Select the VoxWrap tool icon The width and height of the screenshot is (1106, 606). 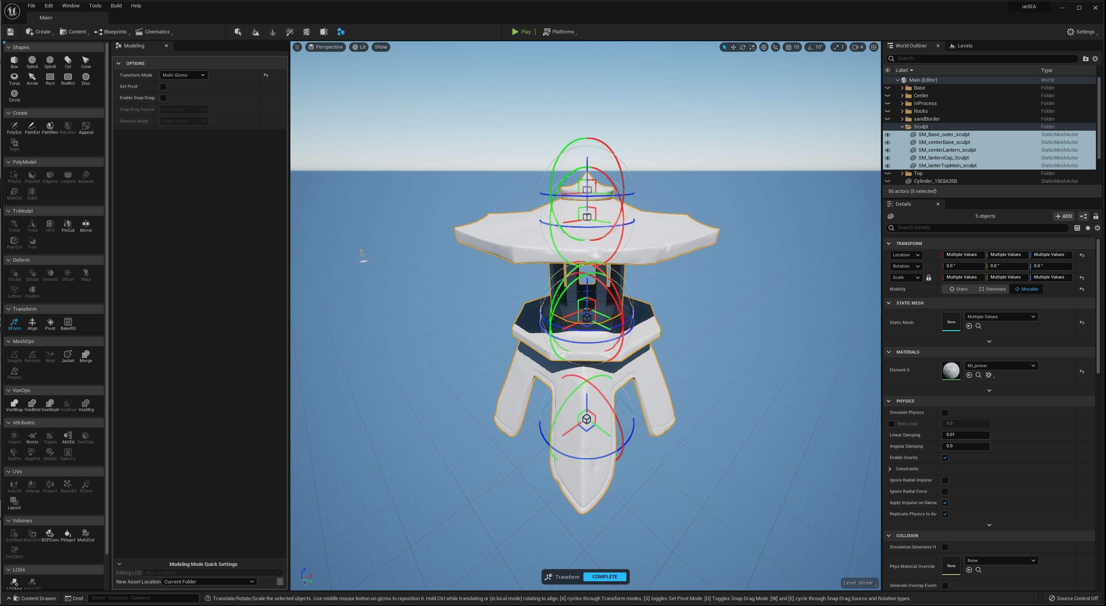(x=14, y=403)
